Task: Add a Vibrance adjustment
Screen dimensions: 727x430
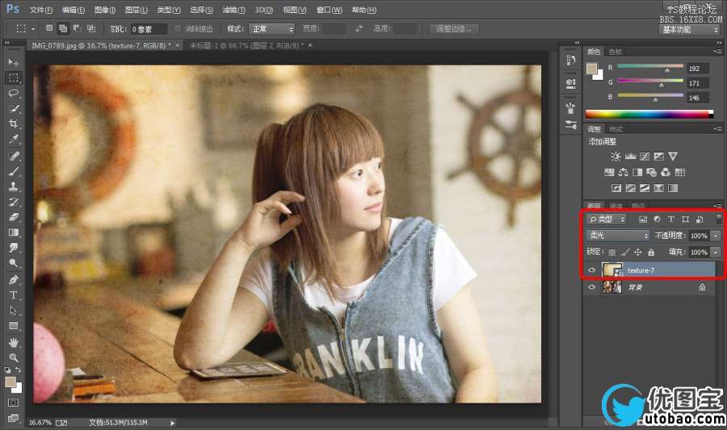Action: (673, 157)
